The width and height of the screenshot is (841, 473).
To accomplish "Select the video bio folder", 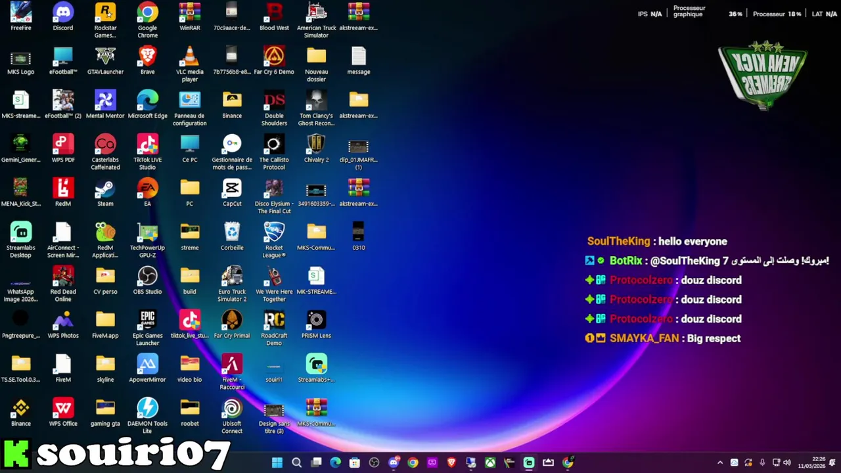I will (190, 369).
